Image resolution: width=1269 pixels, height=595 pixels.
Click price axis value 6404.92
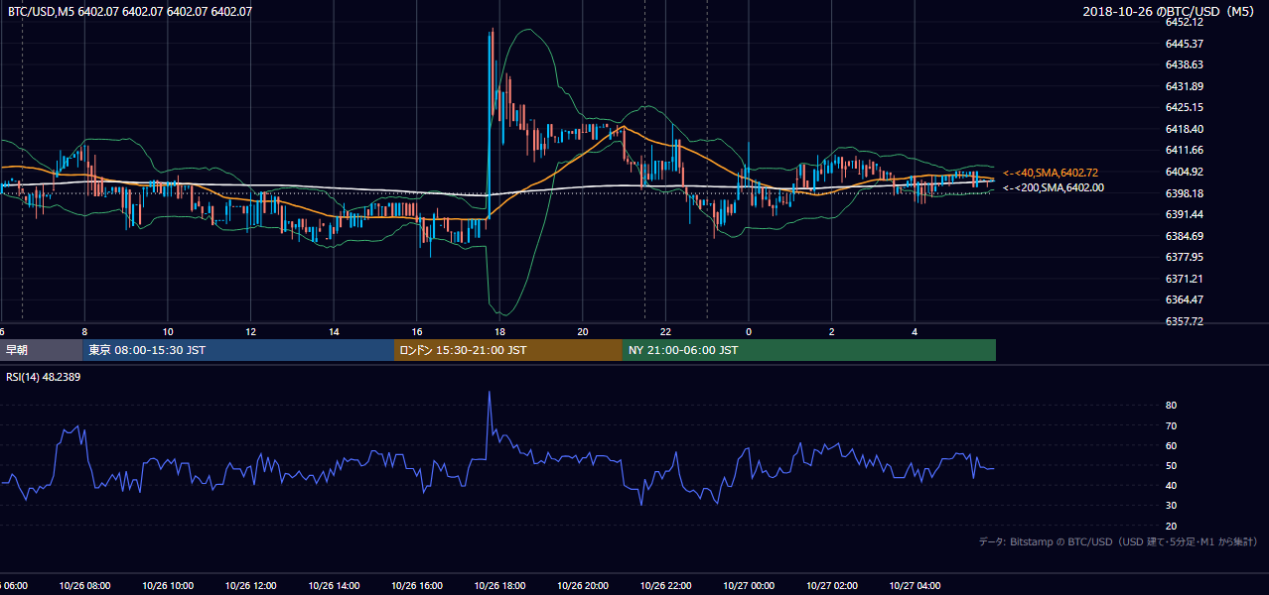click(x=1185, y=172)
